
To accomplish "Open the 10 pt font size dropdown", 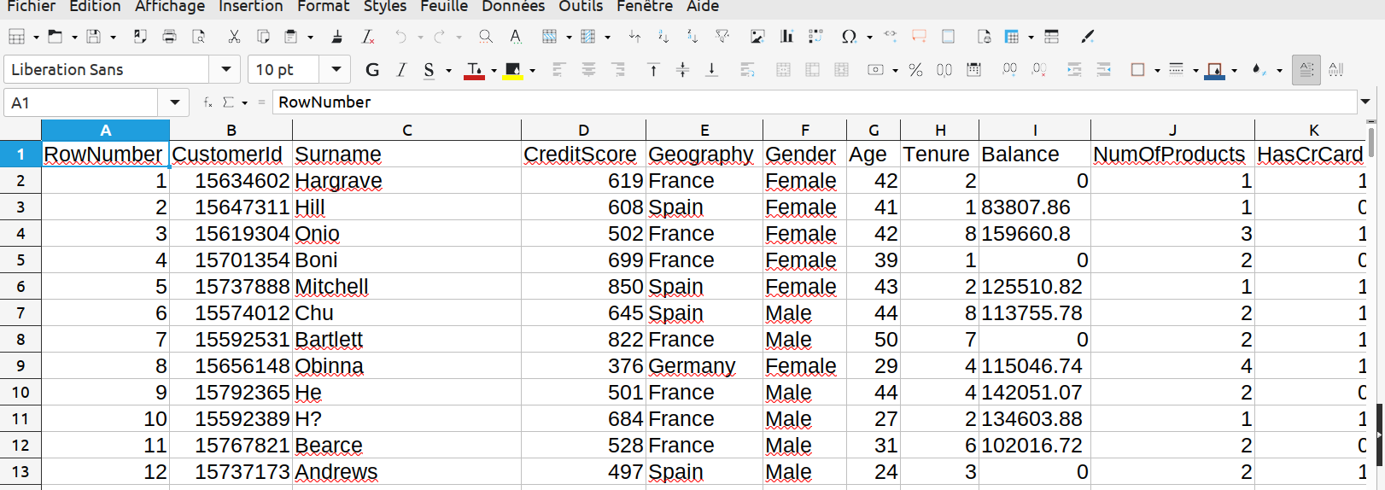I will click(336, 69).
